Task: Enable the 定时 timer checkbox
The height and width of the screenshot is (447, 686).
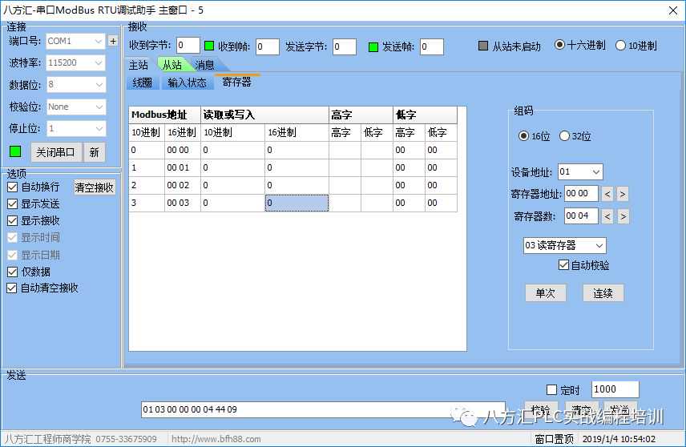Action: (x=551, y=390)
